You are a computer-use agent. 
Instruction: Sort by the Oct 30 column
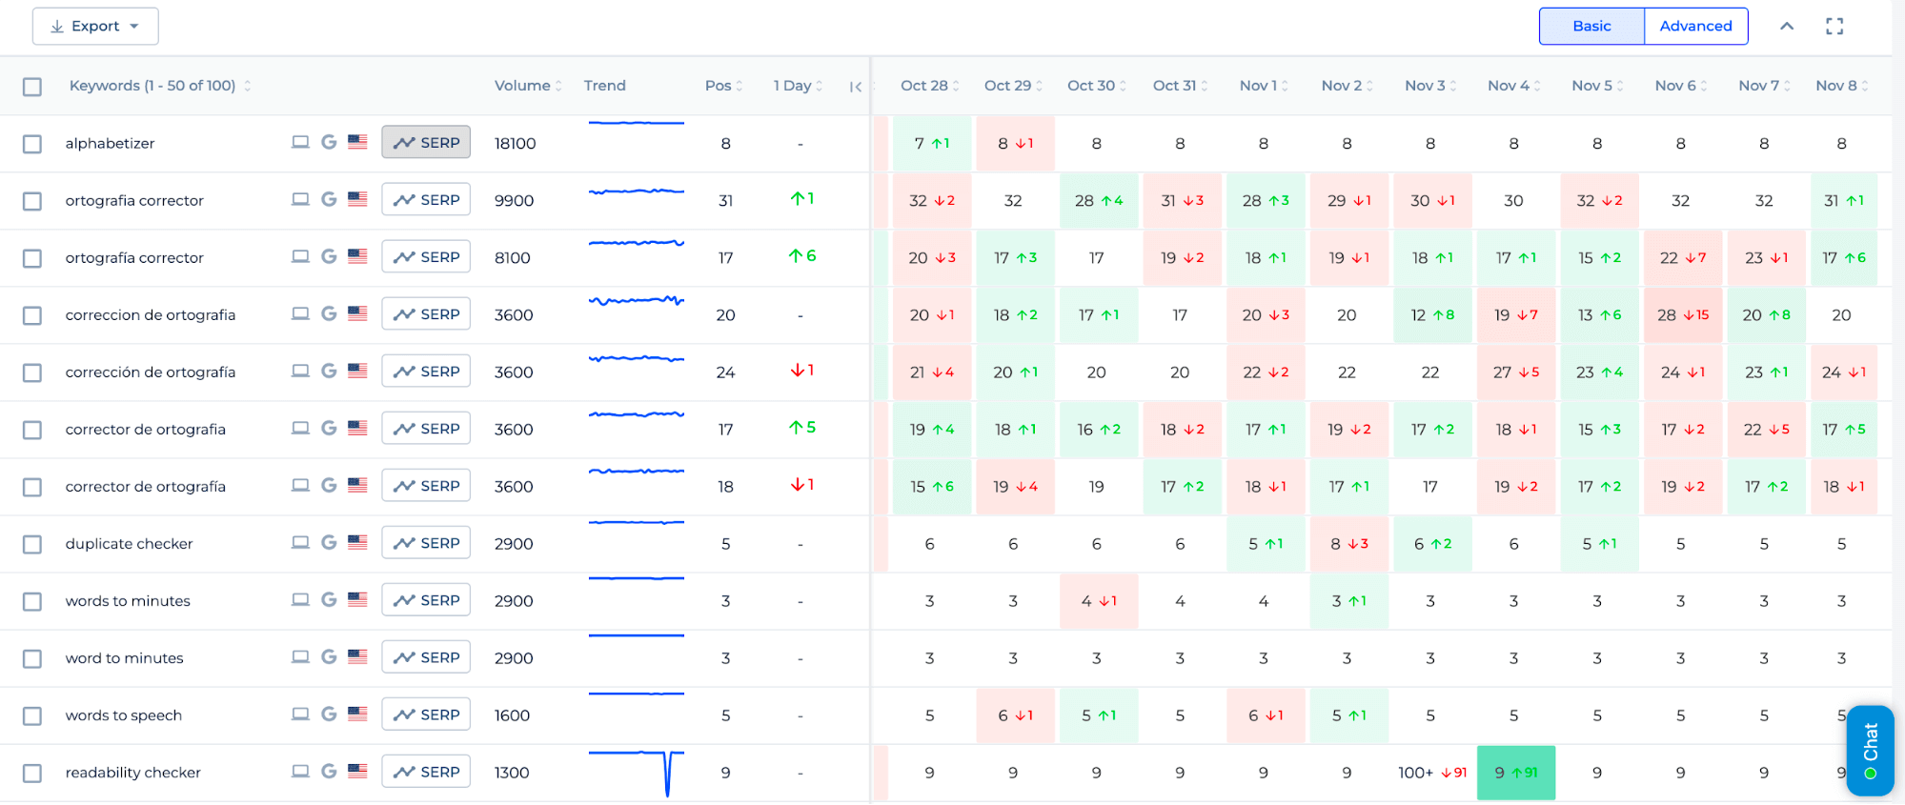(1097, 86)
